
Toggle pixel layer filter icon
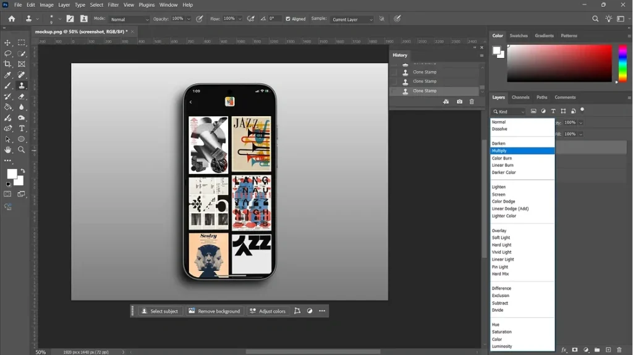(533, 111)
